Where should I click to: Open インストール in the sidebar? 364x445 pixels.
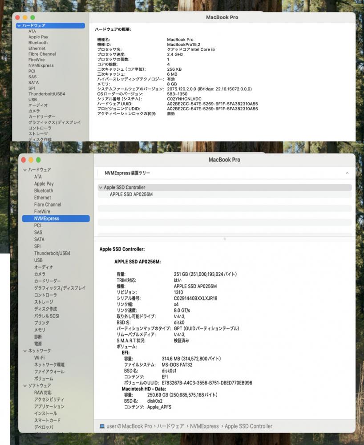click(x=45, y=413)
